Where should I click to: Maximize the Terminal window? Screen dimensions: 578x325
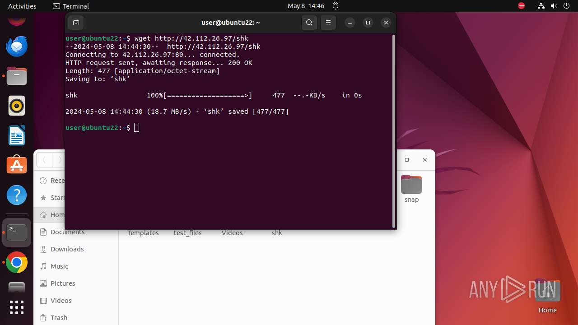tap(368, 23)
